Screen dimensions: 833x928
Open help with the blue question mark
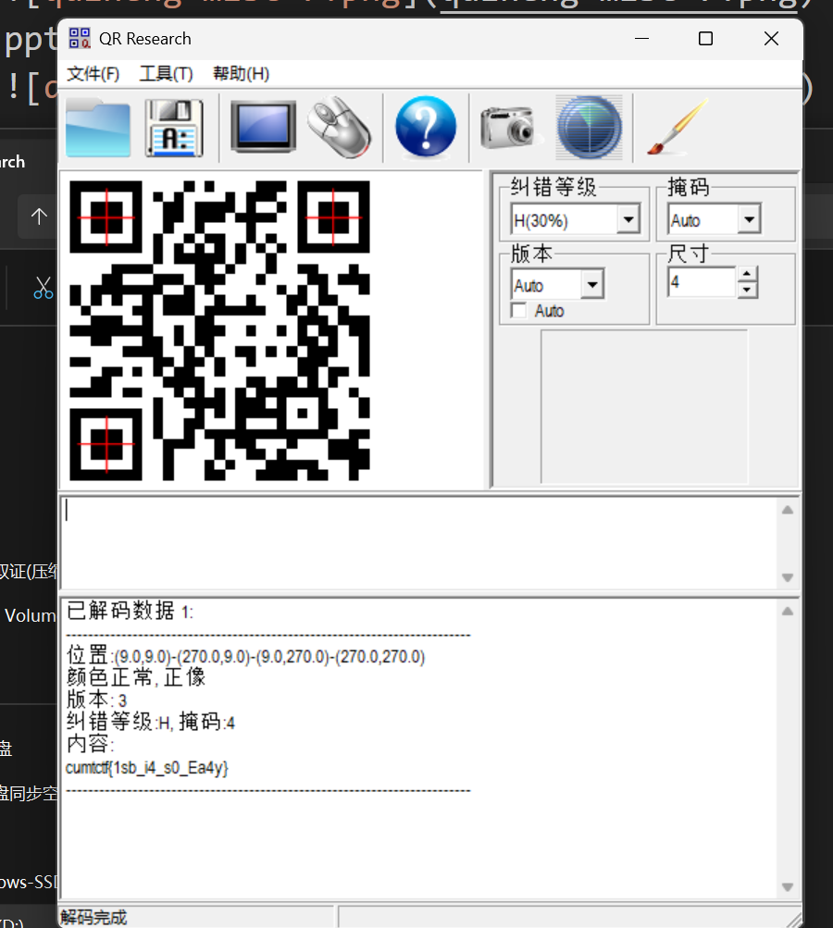point(426,127)
